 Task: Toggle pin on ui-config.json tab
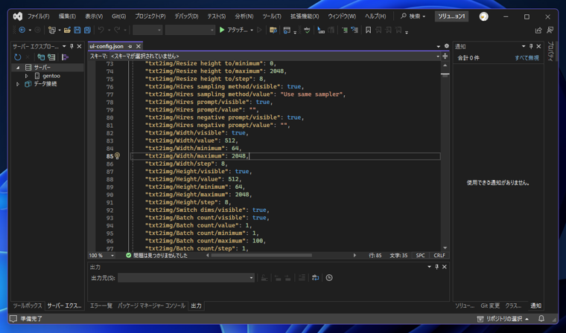(x=130, y=47)
